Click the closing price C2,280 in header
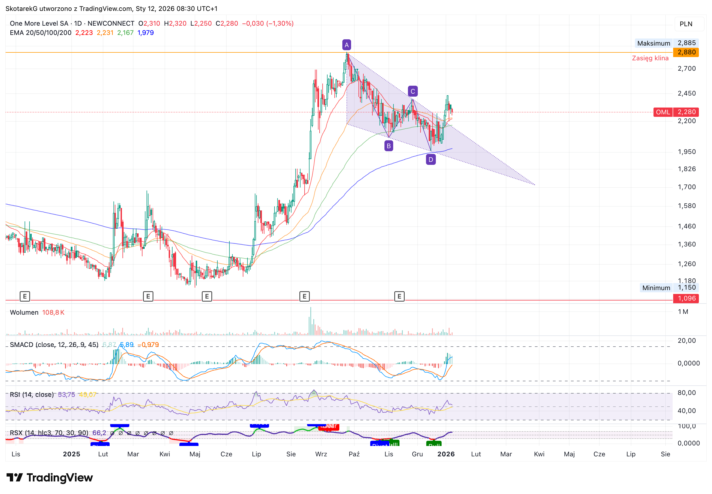 pos(227,23)
